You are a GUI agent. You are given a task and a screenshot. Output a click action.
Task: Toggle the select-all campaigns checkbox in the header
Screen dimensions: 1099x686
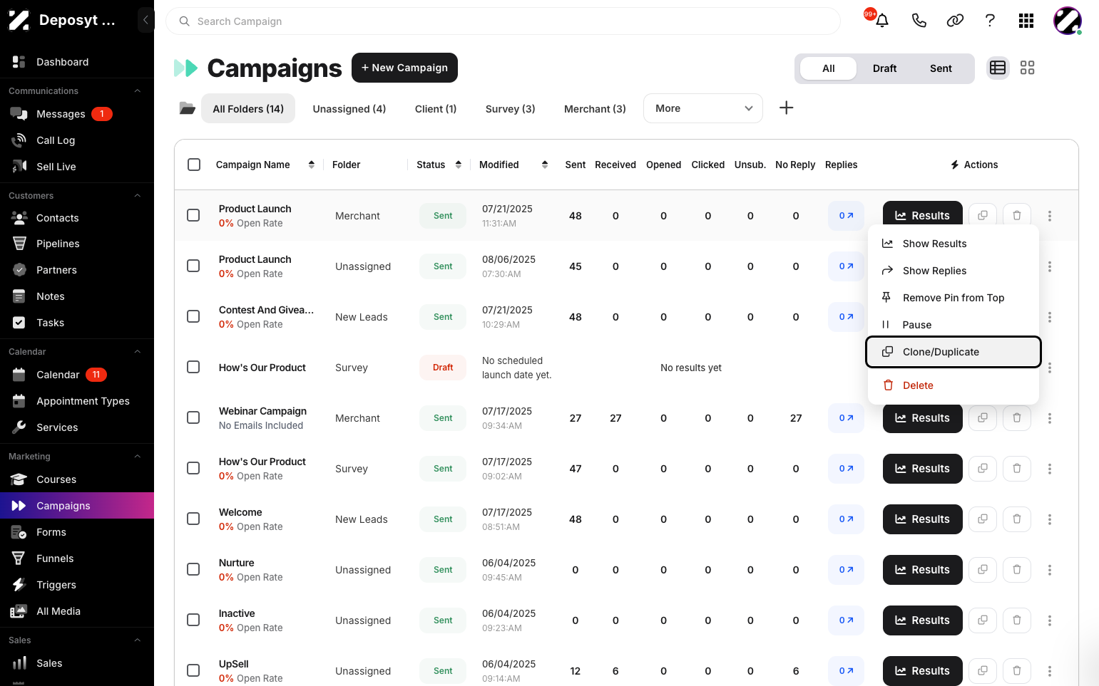point(194,165)
